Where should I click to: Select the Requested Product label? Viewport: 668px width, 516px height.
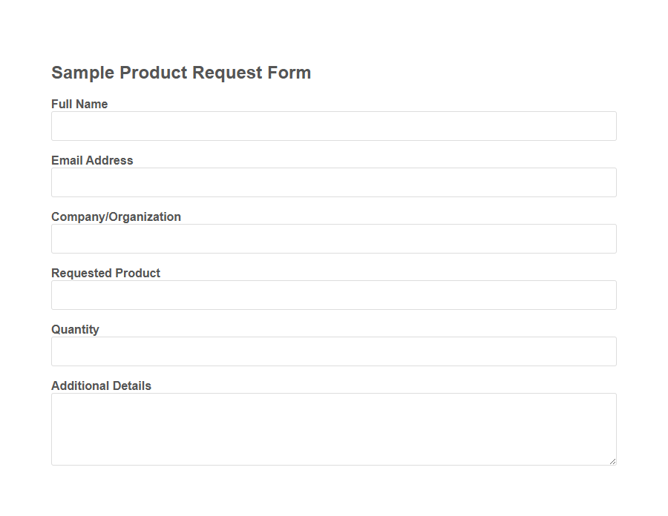[105, 273]
